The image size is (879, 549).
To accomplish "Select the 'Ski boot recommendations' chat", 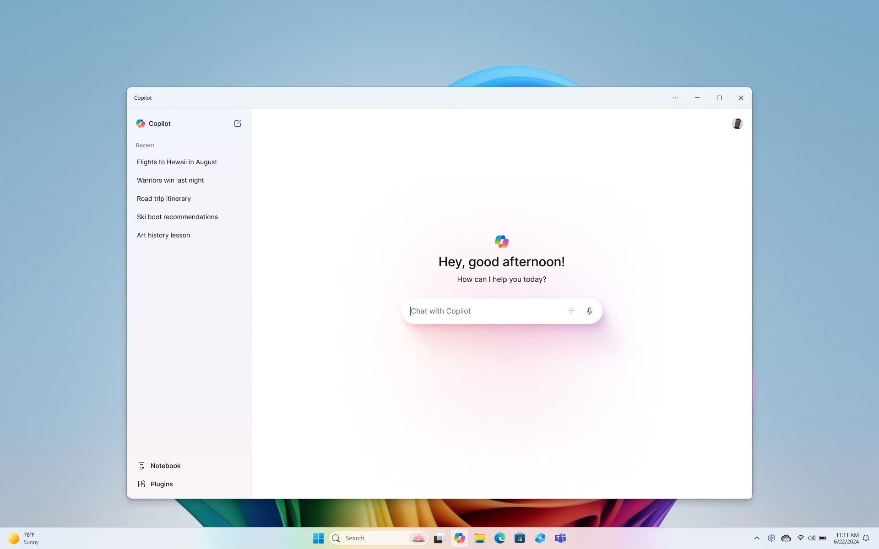I will point(177,217).
